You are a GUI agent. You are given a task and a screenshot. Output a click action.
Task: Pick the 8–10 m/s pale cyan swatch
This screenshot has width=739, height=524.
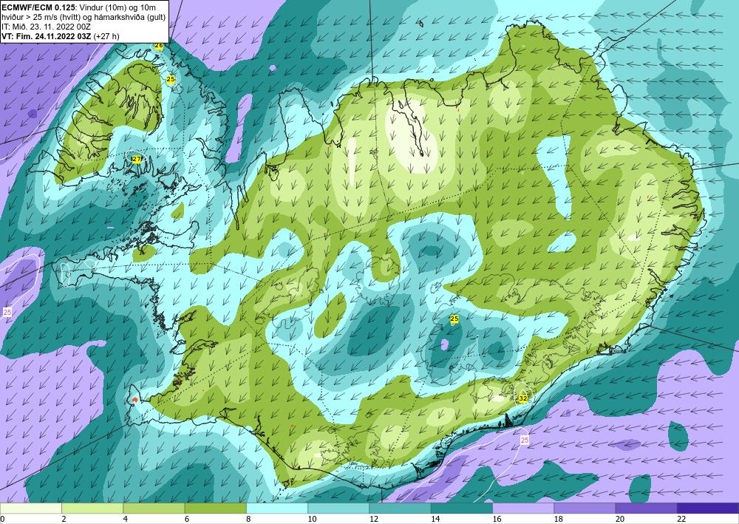(277, 508)
